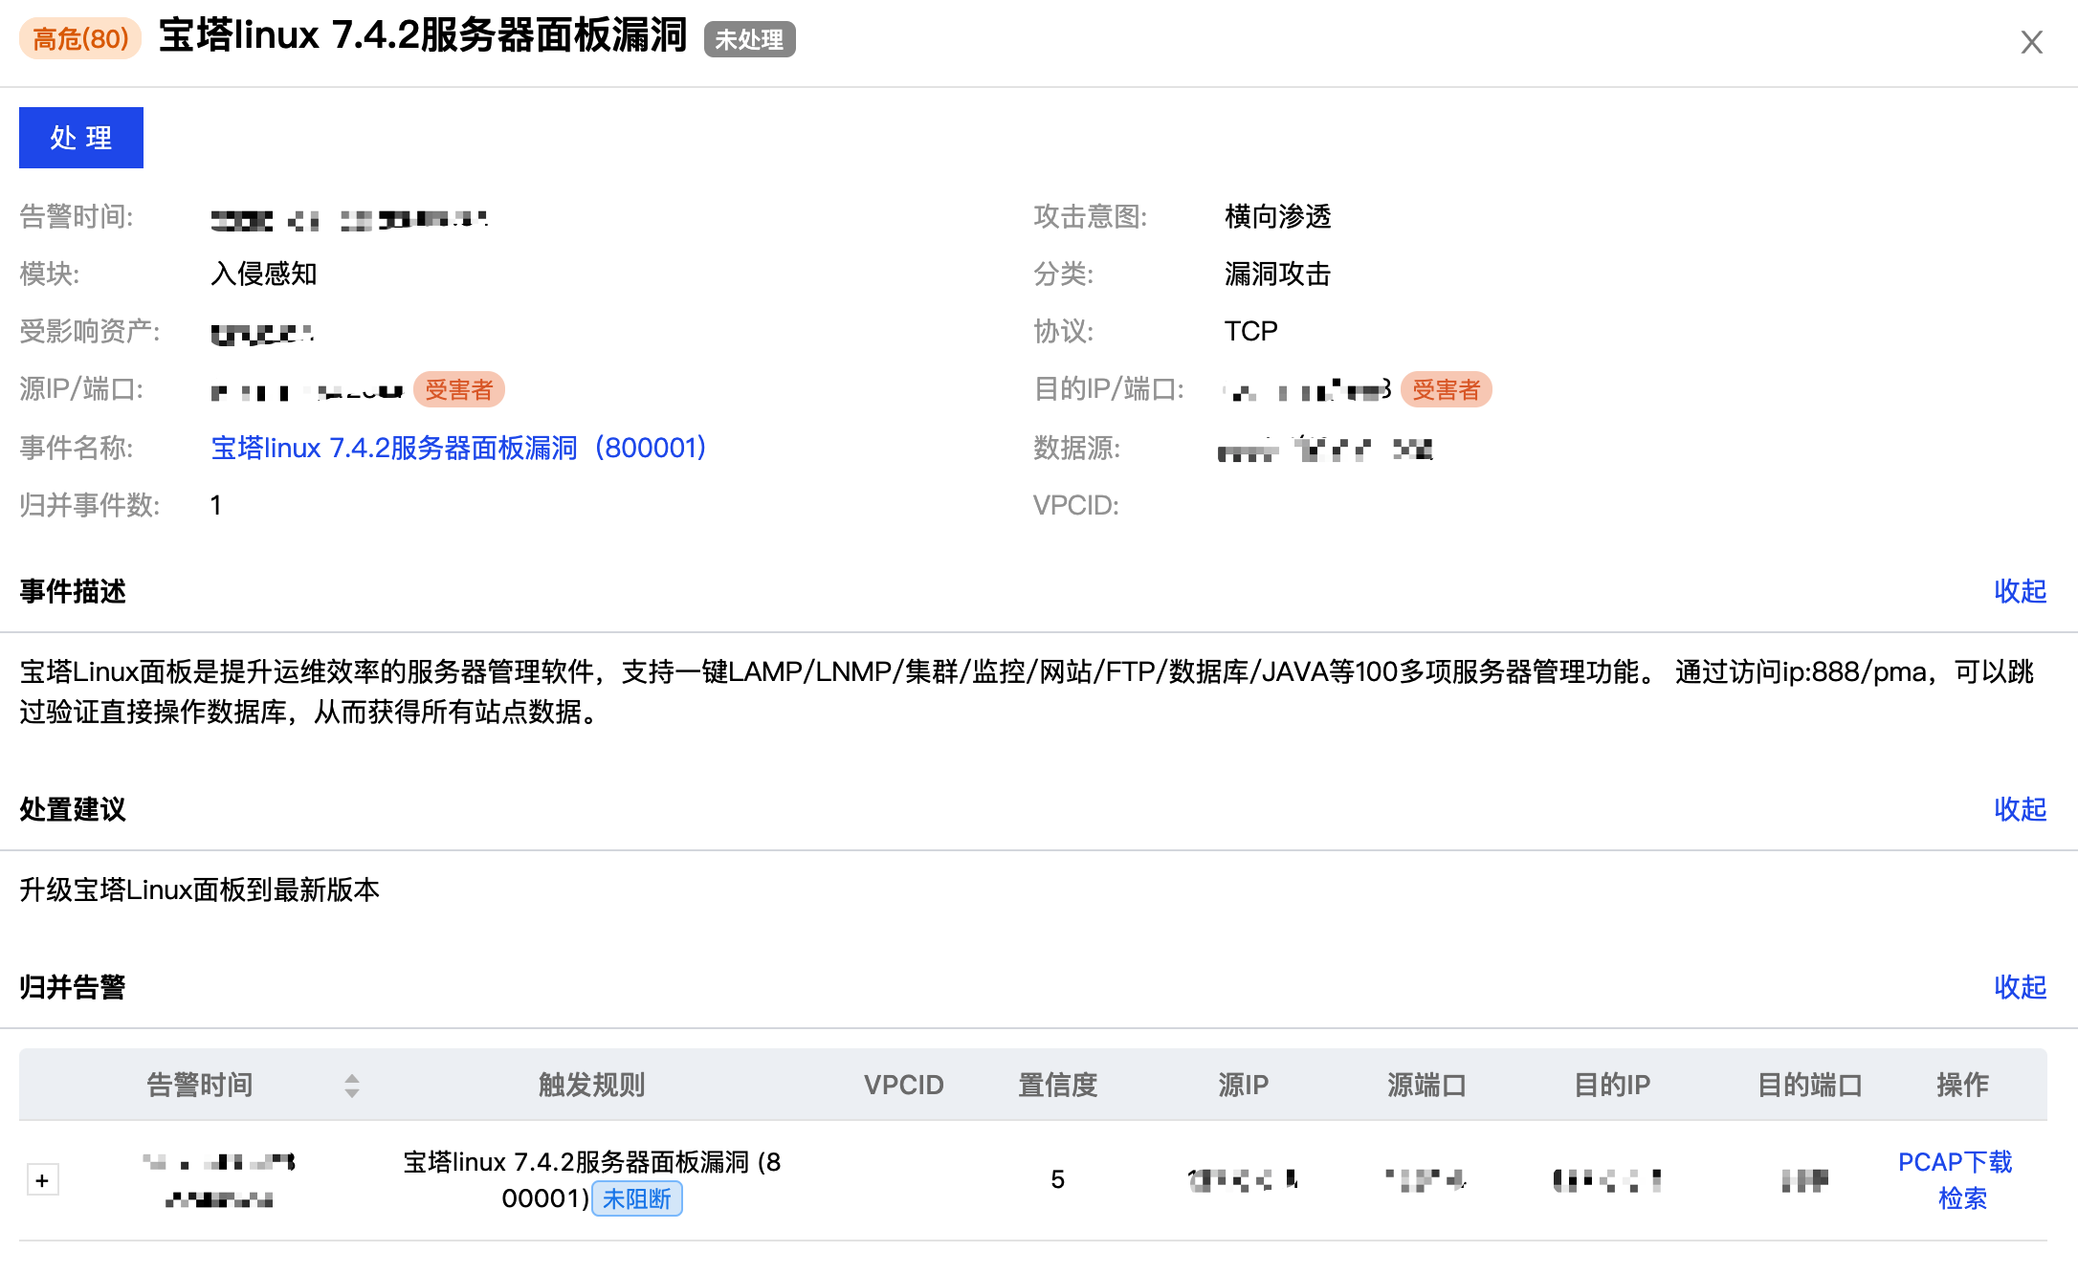Click the 高危(80) severity badge

click(80, 38)
